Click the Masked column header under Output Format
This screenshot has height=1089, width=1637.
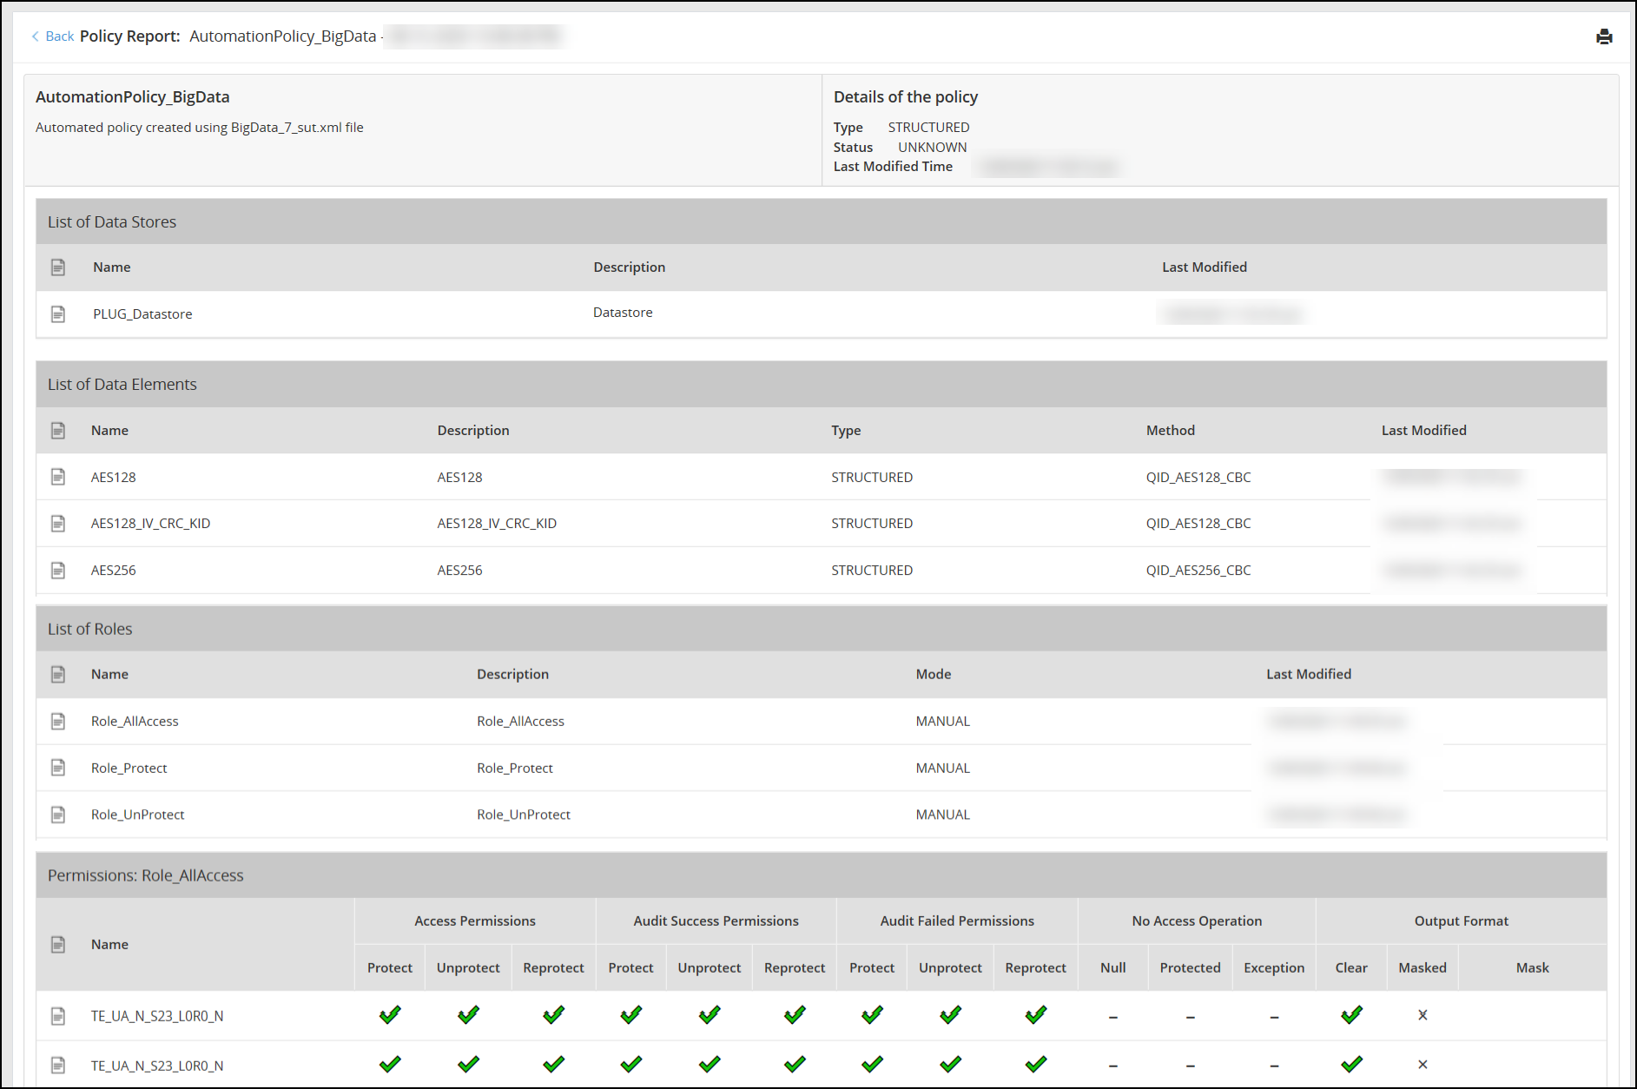point(1422,968)
